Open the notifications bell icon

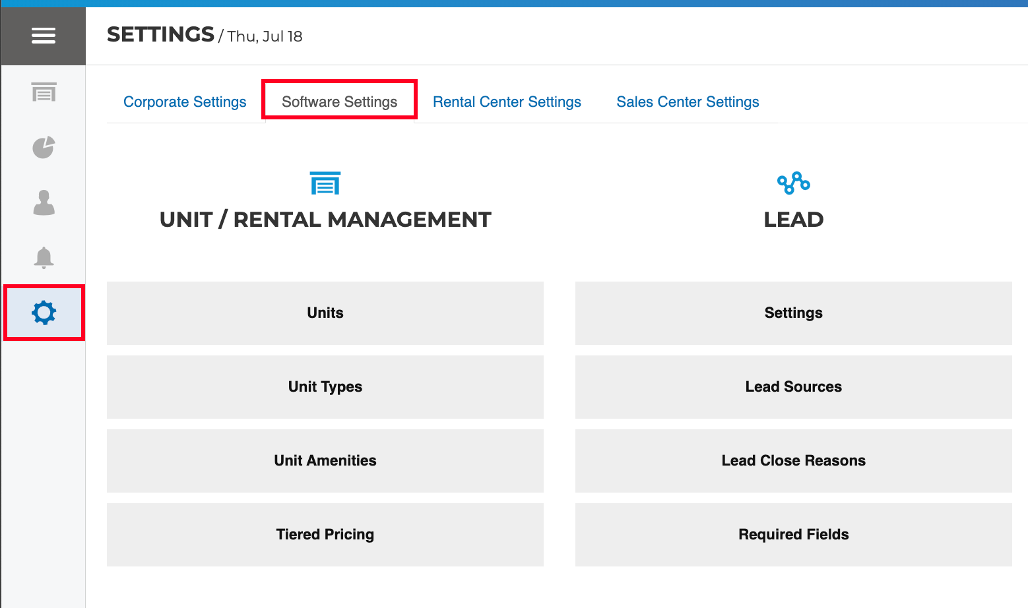click(x=44, y=257)
